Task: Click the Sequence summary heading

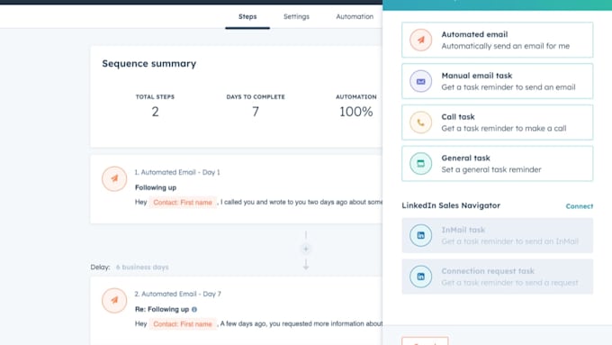Action: (149, 64)
